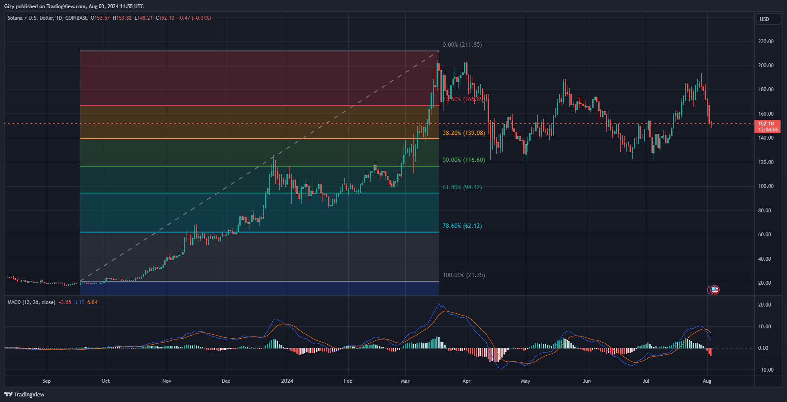Open the USD currency selector on the price axis
Viewport: 787px width, 402px height.
tap(768, 19)
